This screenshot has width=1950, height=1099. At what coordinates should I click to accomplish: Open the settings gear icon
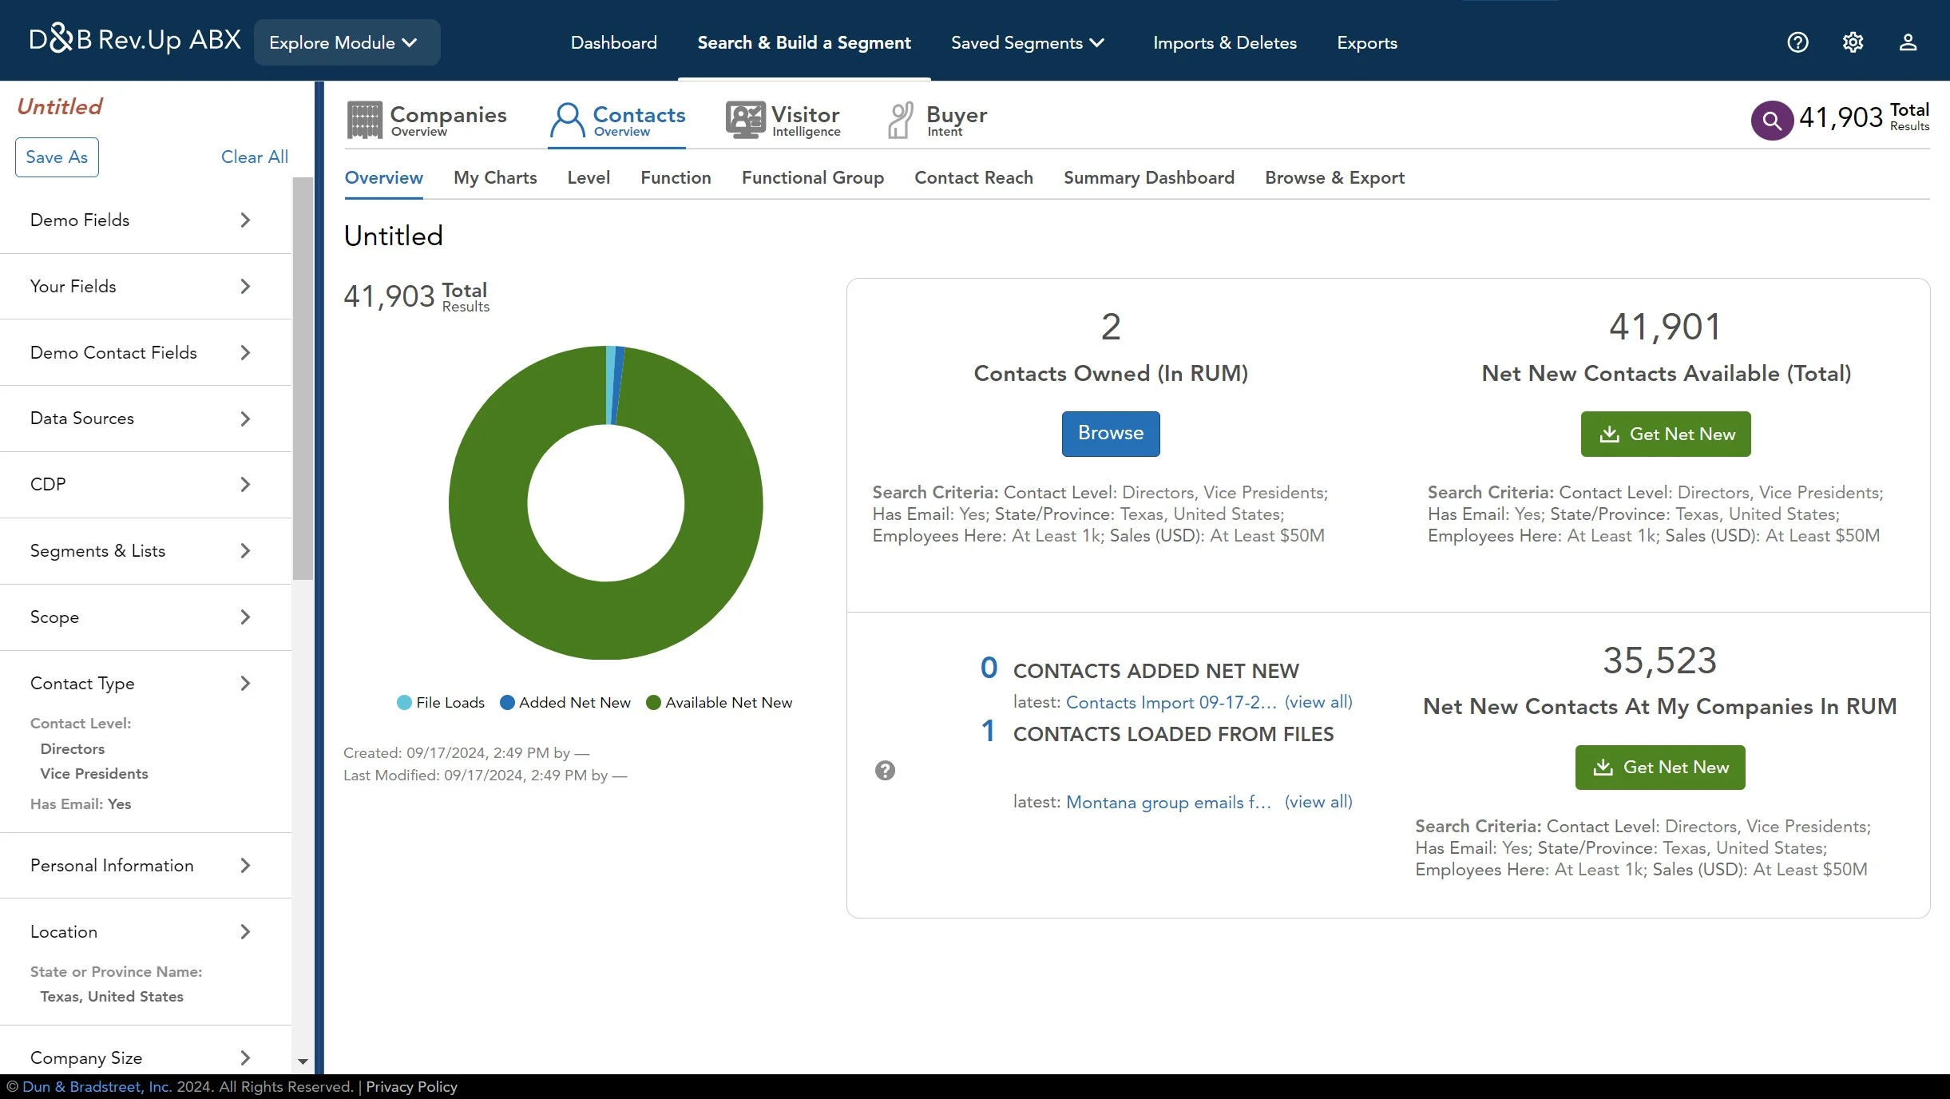pos(1853,42)
